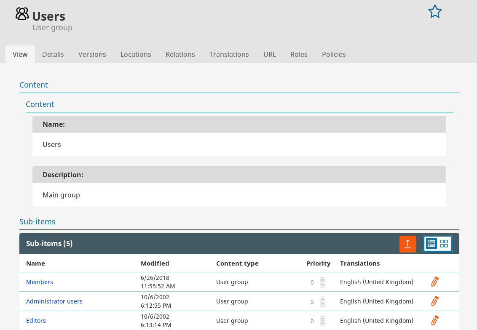This screenshot has height=330, width=477.
Task: Increase priority for Administrator users row
Action: click(323, 299)
